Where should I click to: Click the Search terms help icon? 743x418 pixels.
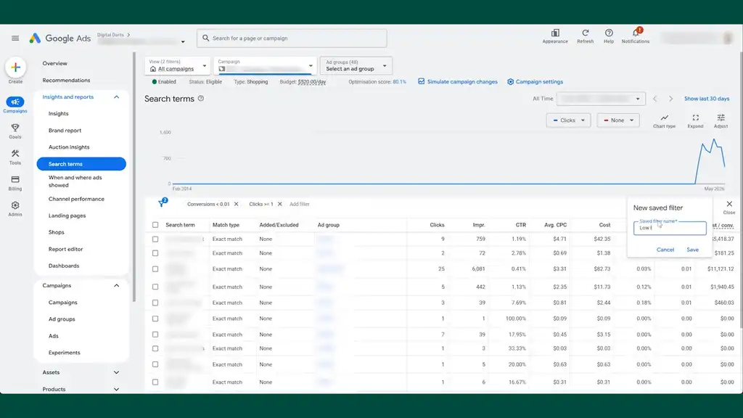[201, 99]
